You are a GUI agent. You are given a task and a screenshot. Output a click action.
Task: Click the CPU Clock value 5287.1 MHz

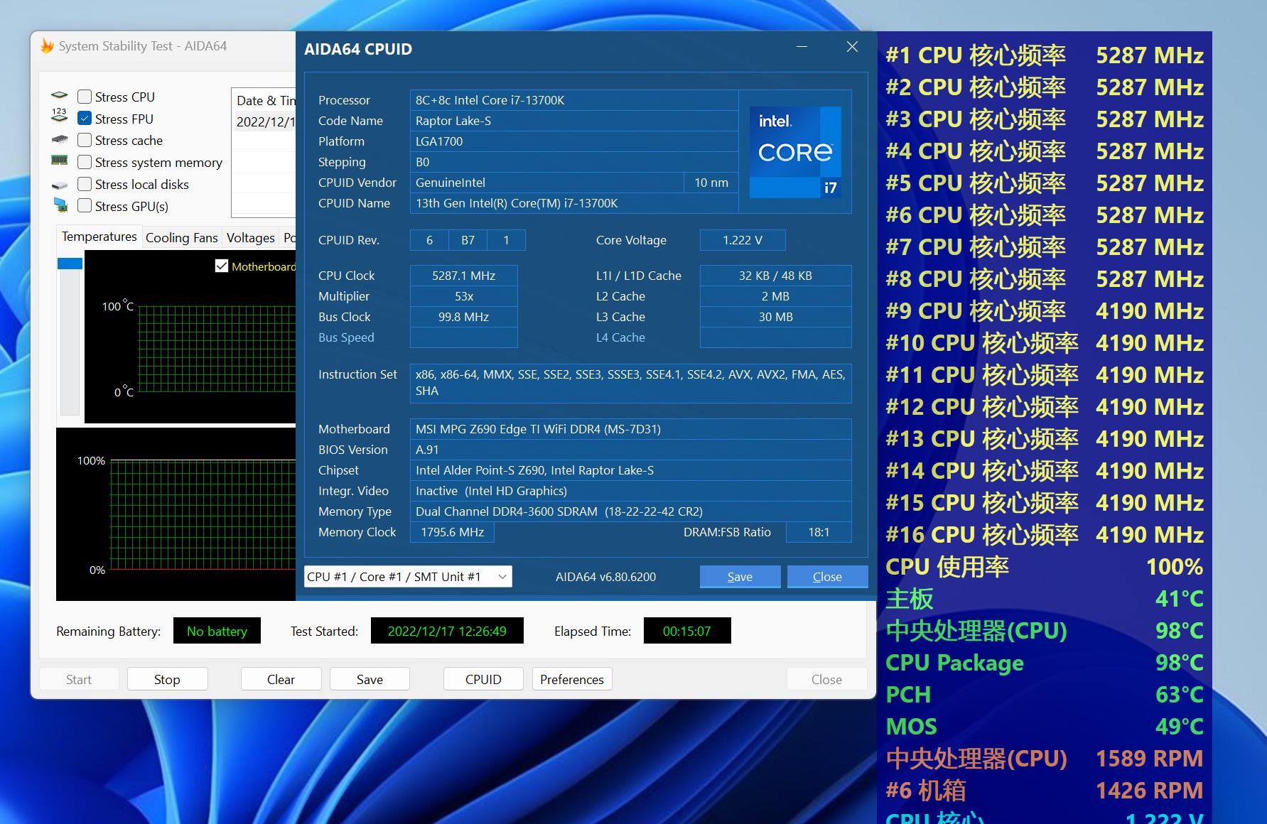(x=463, y=276)
